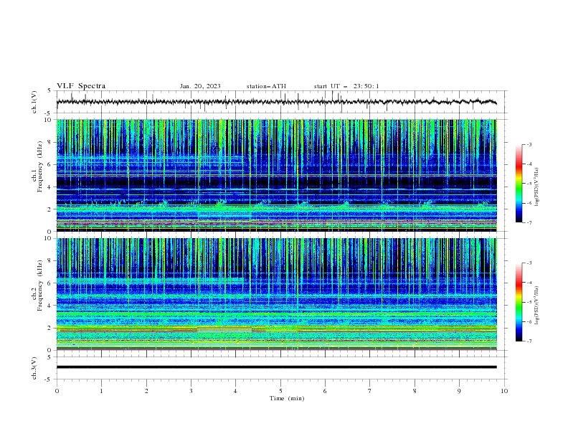Click the "-3" tick on ch.1 color bar
568x439 pixels.
(x=529, y=144)
